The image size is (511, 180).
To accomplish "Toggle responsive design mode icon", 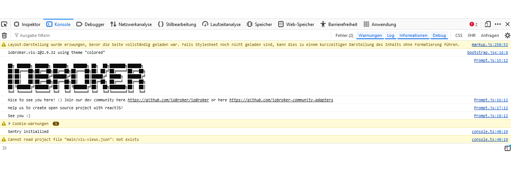I will tap(488, 24).
